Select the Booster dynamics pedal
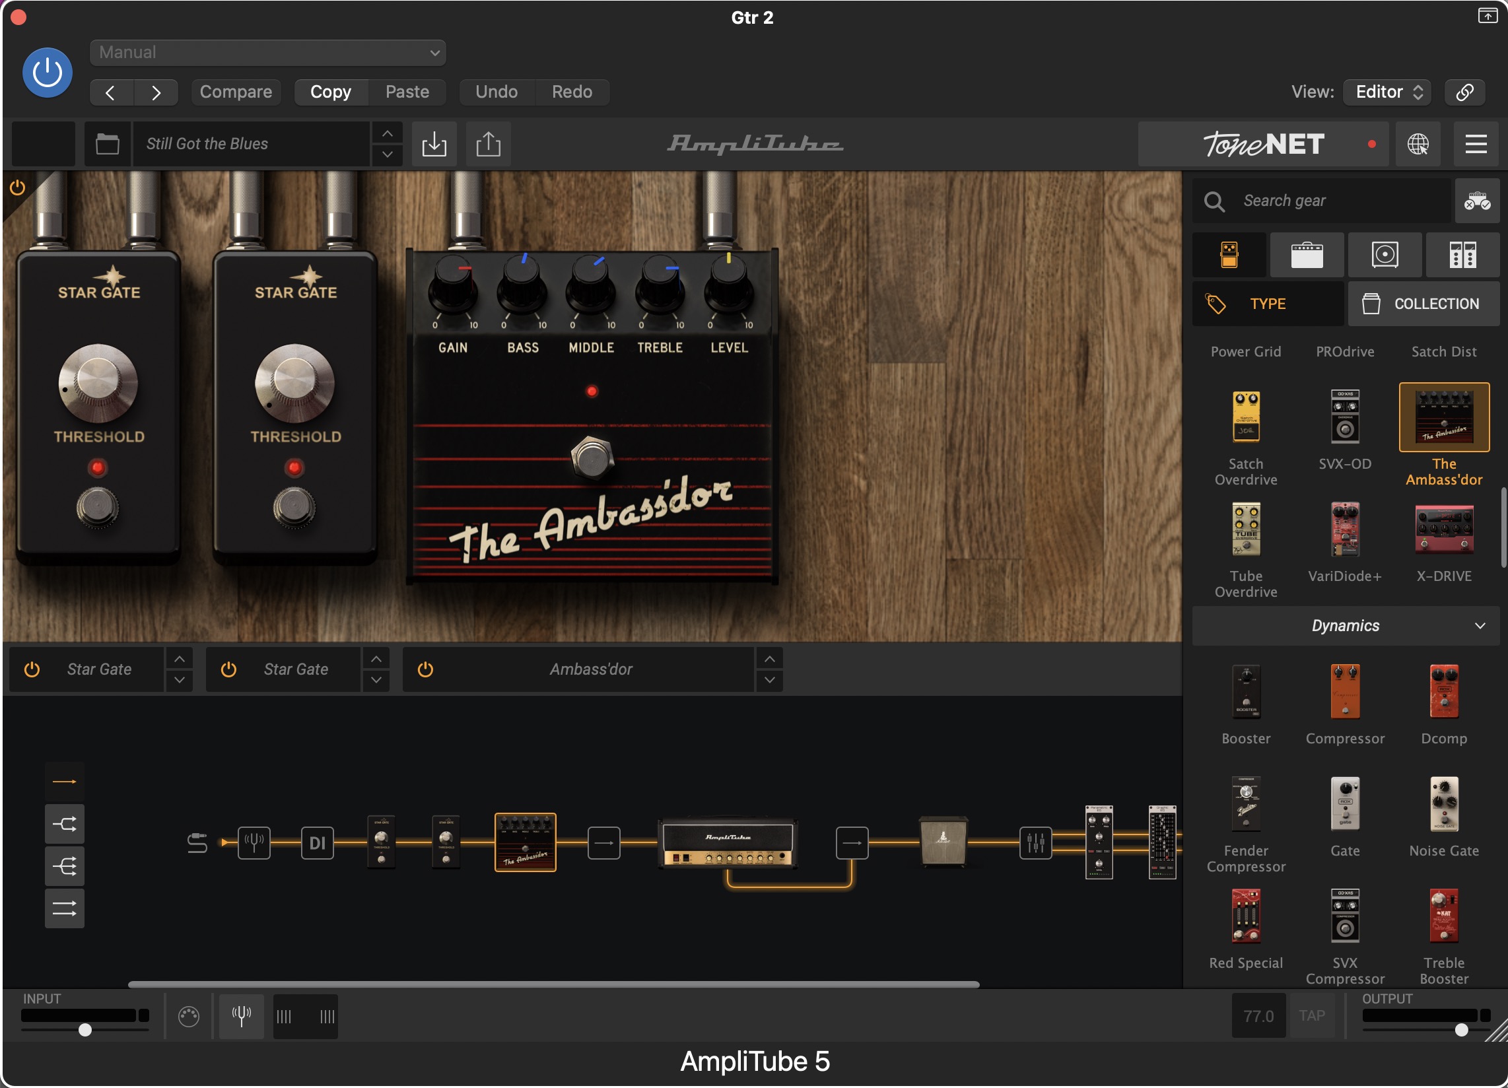 tap(1246, 693)
